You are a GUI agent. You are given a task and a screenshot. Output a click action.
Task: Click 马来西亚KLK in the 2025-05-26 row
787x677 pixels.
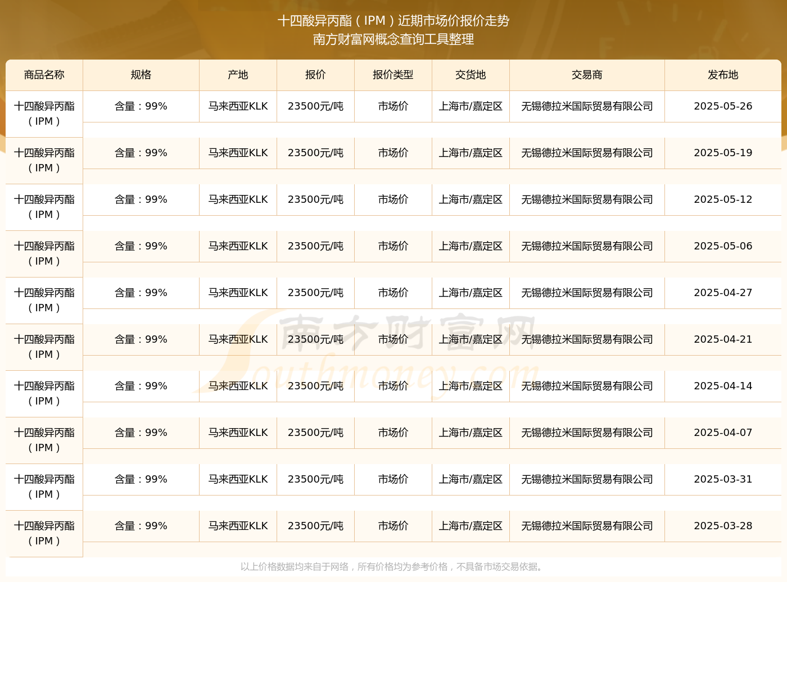238,106
